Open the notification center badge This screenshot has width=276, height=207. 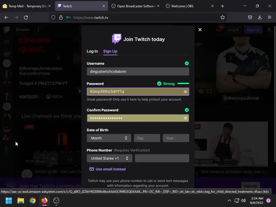click(x=268, y=201)
